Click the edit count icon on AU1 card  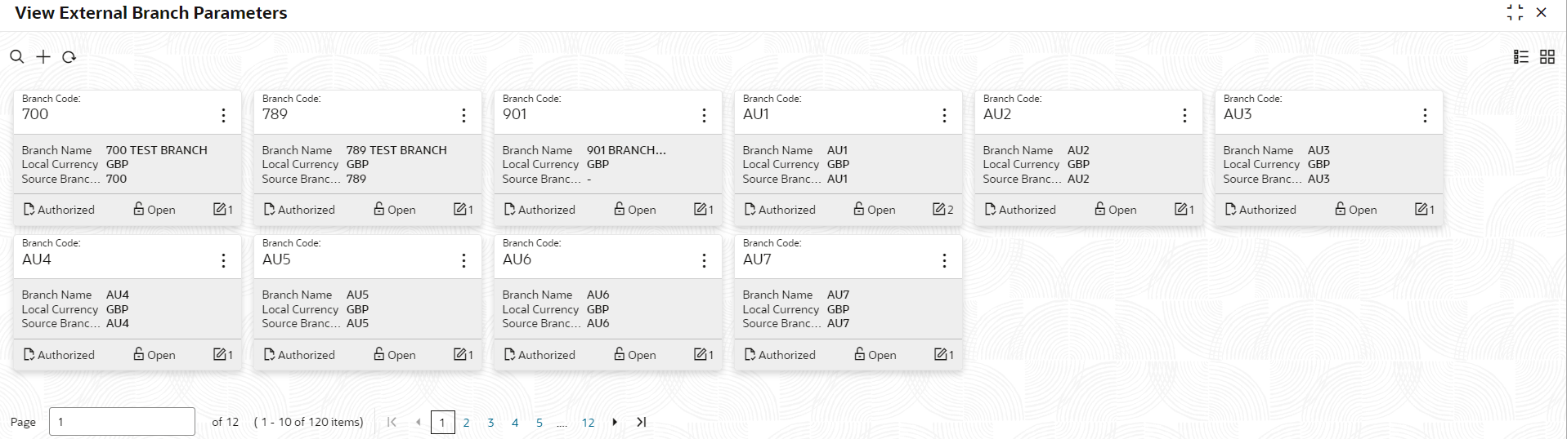coord(939,210)
